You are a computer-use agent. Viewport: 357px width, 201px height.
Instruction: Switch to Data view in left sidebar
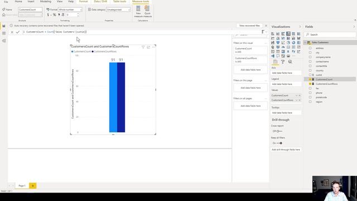4,33
